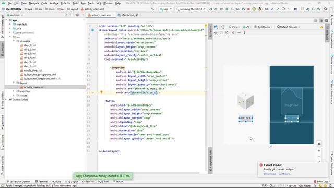
Task: Click the Download link in Git notification
Action: coord(270,174)
